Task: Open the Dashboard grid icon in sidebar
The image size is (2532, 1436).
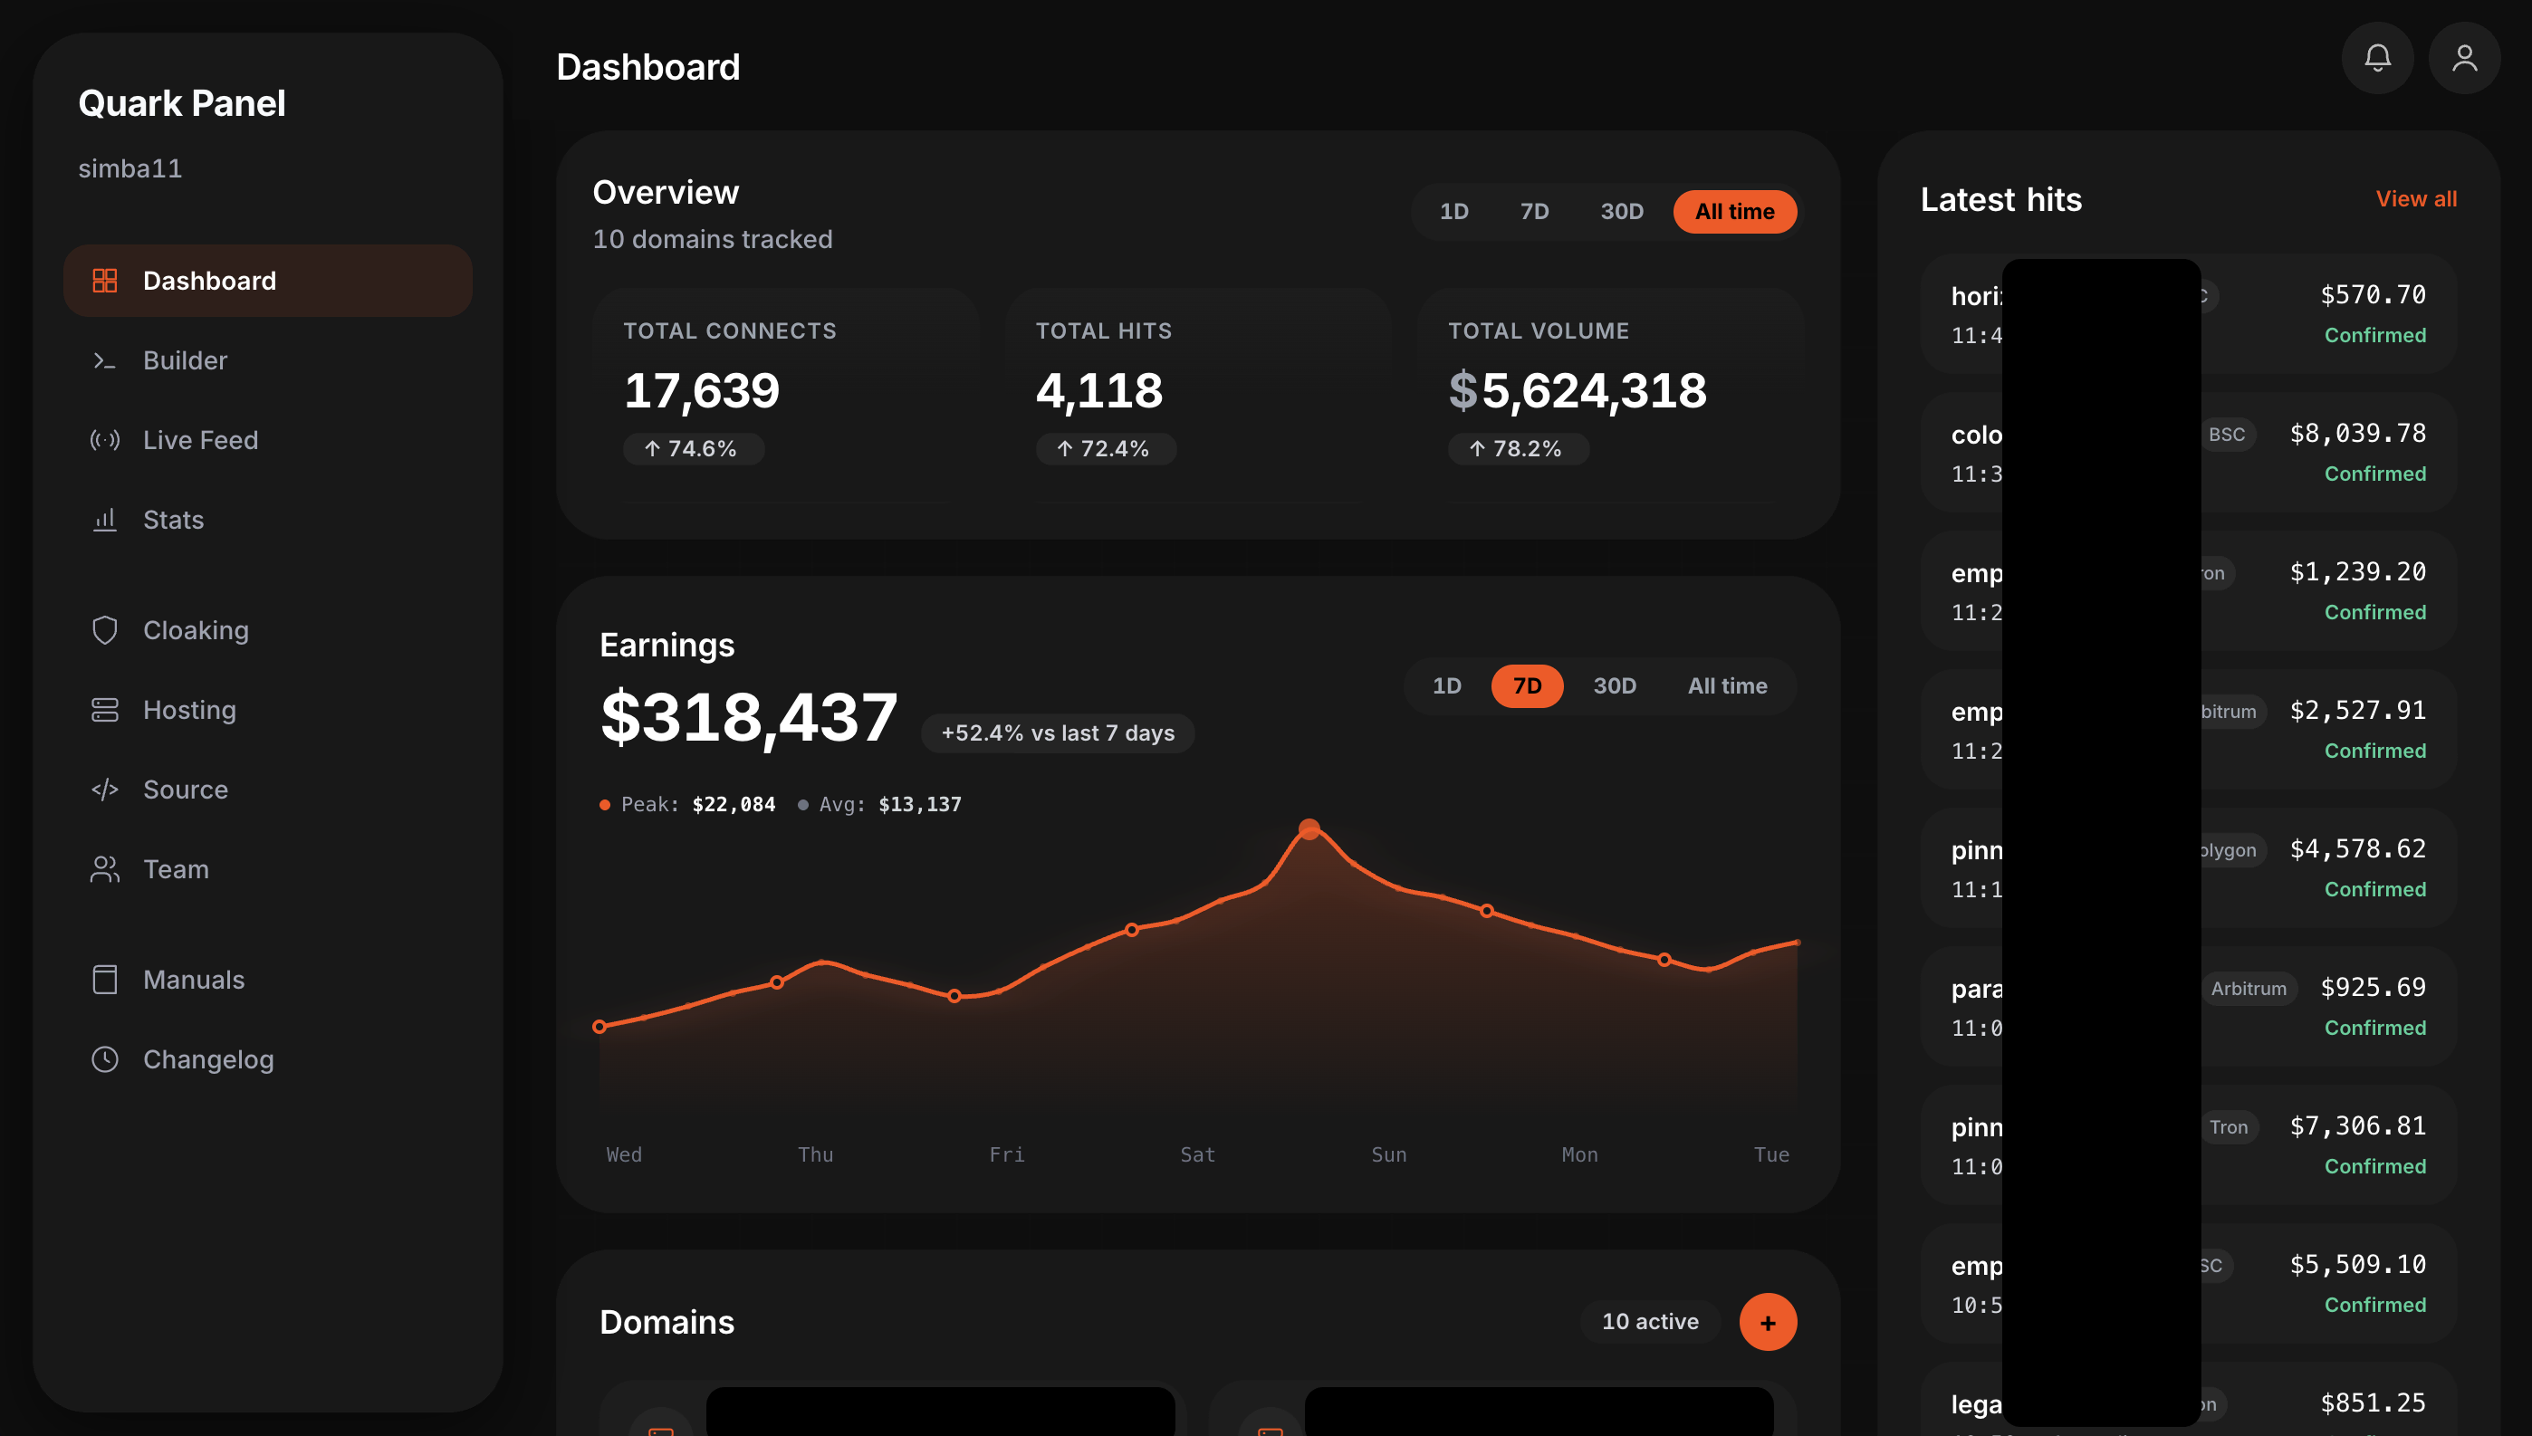Action: [x=104, y=280]
